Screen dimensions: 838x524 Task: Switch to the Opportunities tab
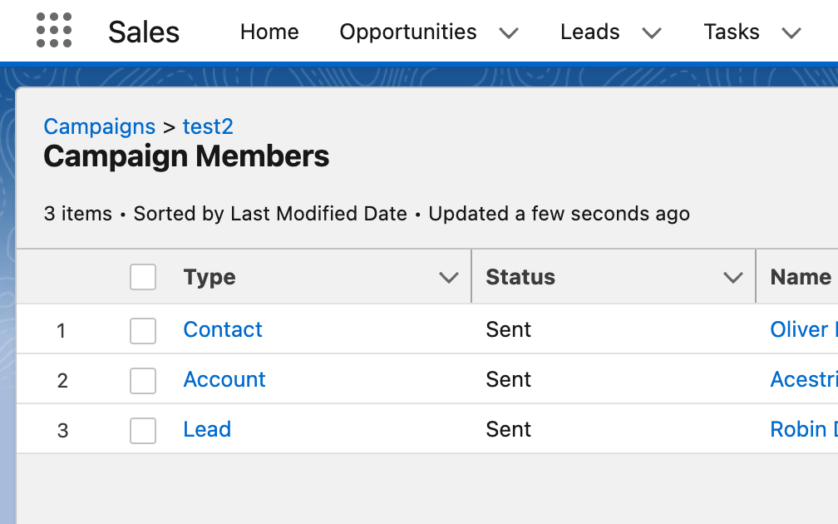408,32
